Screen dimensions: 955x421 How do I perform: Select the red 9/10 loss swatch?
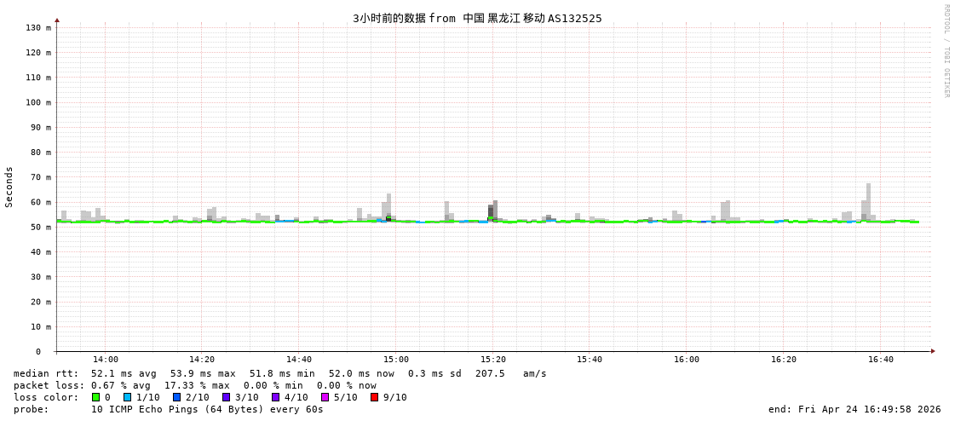click(x=375, y=397)
